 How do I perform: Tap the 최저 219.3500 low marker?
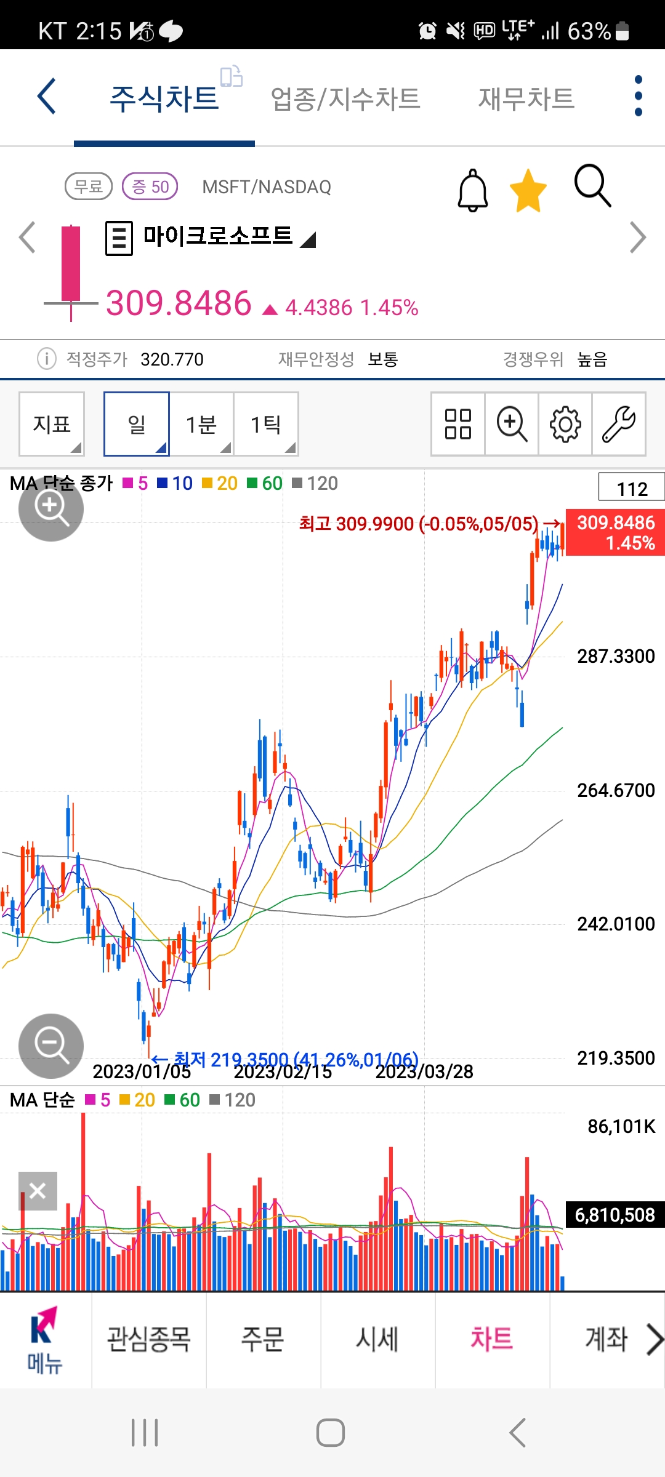point(284,1060)
